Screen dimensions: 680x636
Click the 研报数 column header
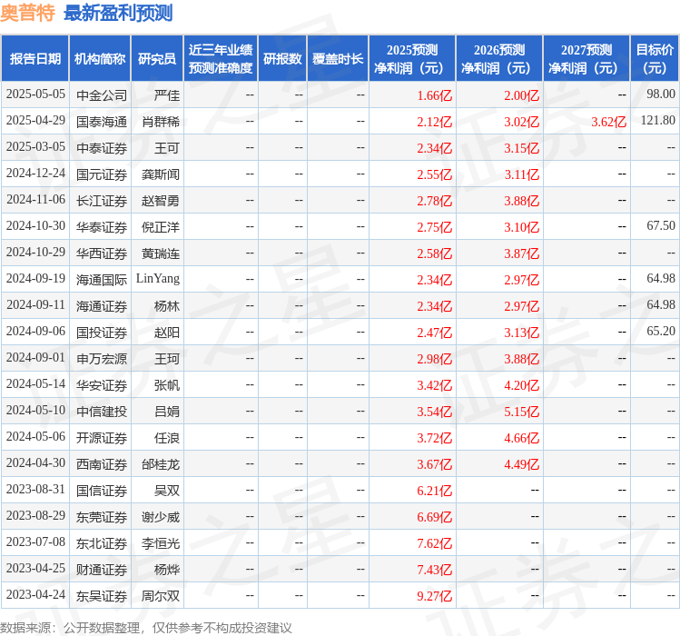tap(282, 59)
